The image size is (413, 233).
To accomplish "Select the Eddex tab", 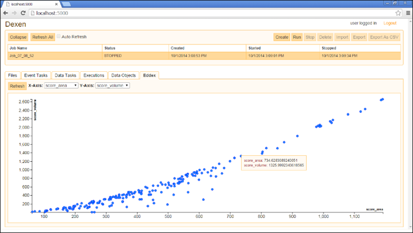I will point(149,75).
